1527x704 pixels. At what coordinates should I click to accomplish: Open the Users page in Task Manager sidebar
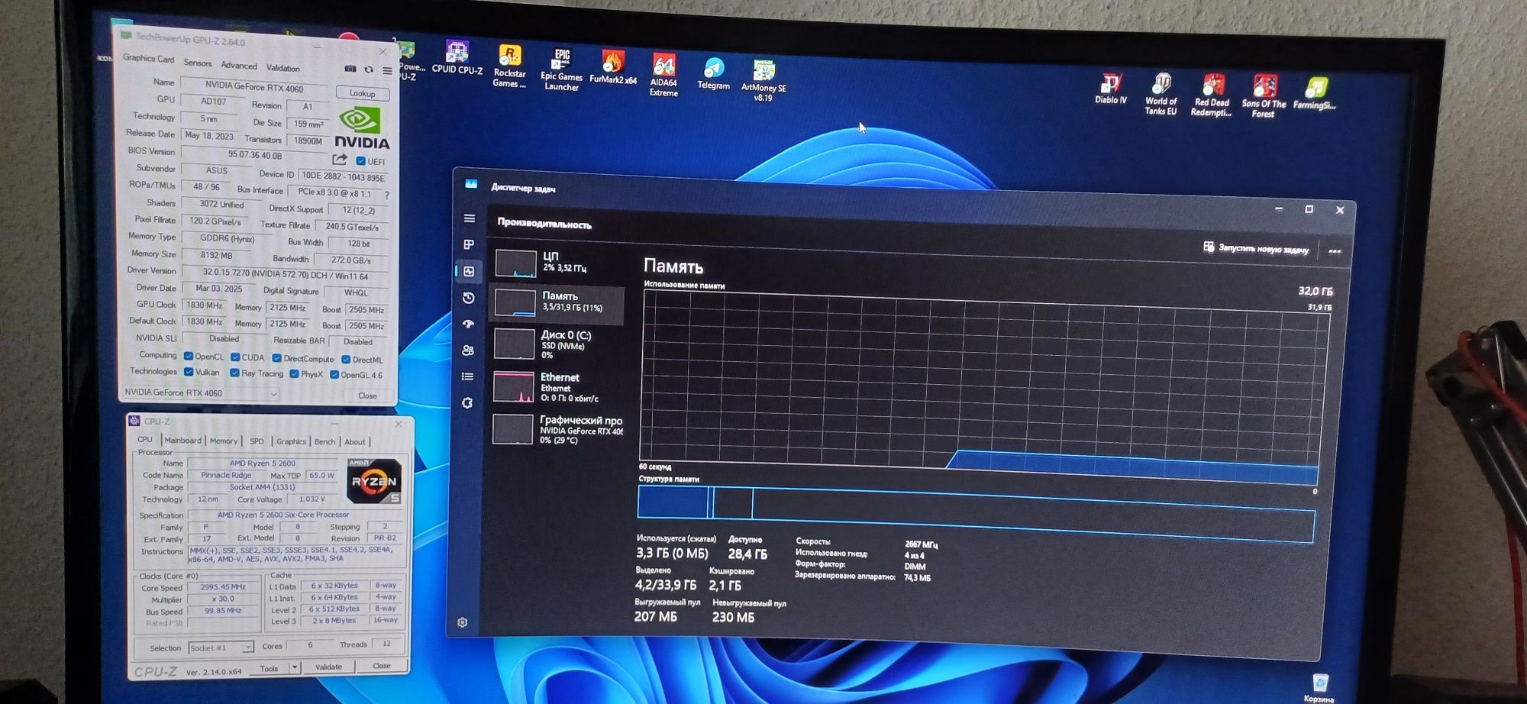click(x=468, y=350)
